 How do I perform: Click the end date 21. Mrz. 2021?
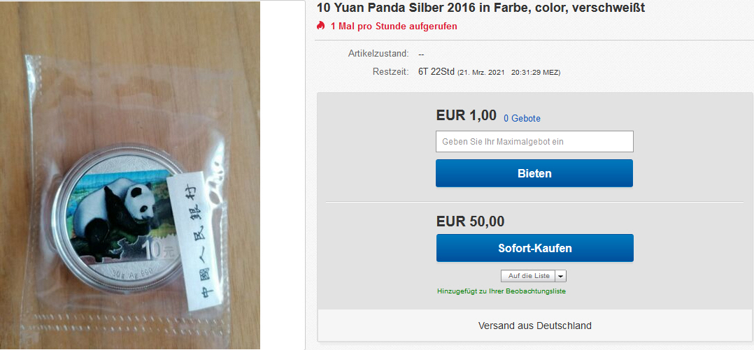[x=481, y=73]
